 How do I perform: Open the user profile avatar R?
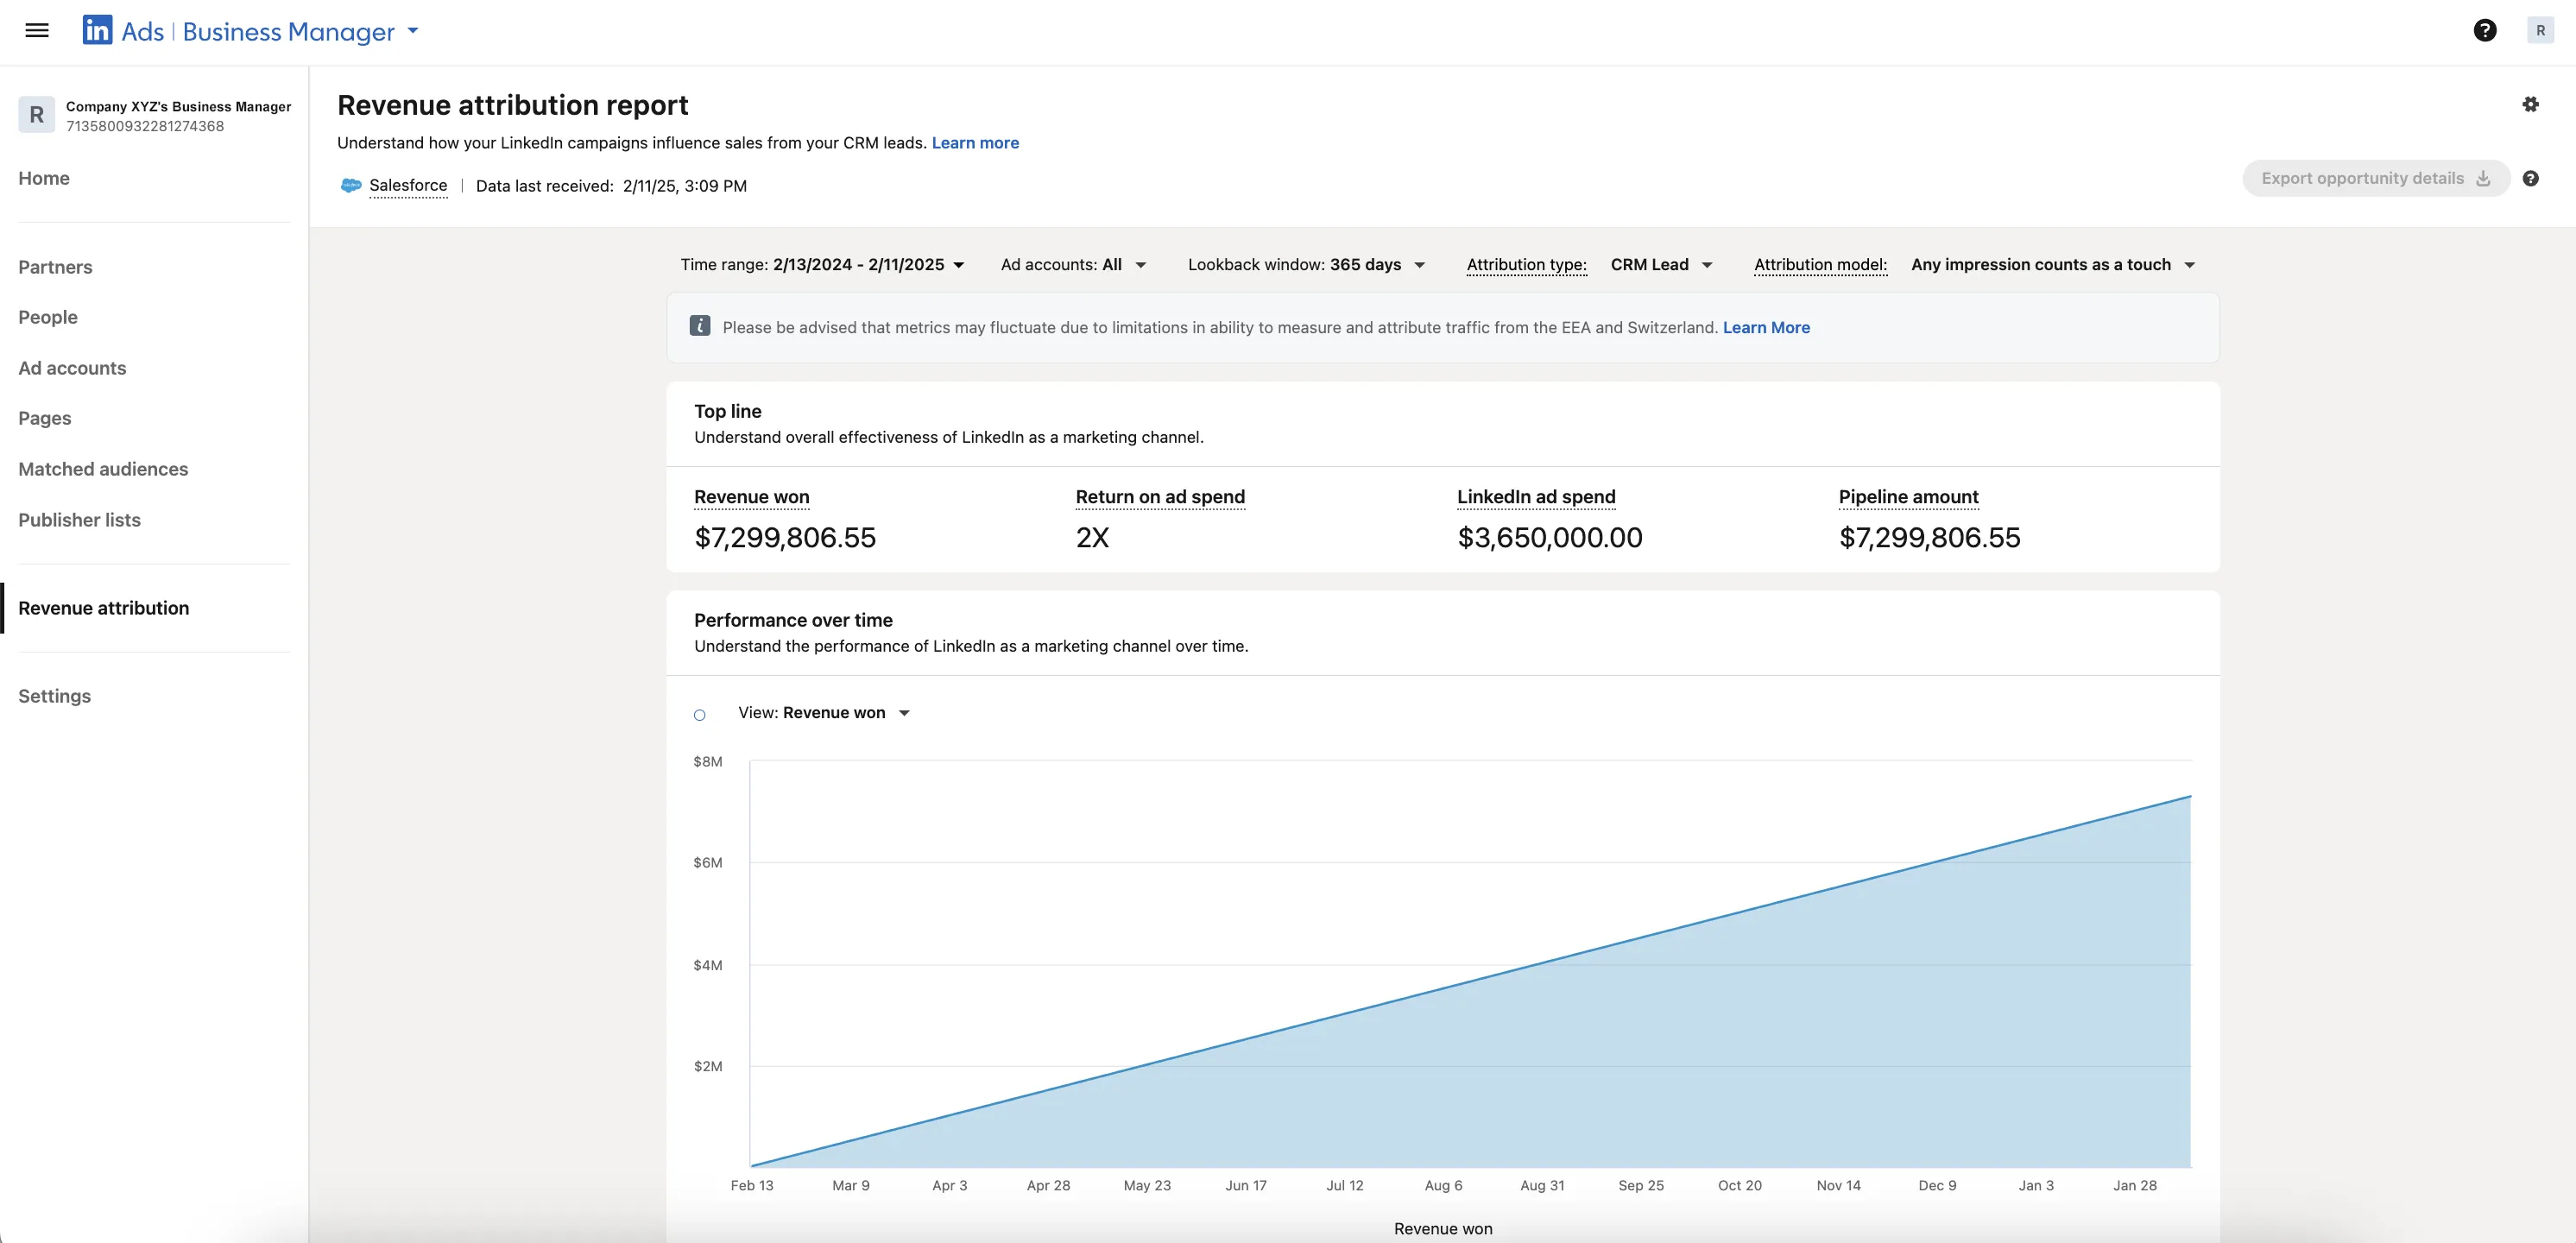point(2540,31)
